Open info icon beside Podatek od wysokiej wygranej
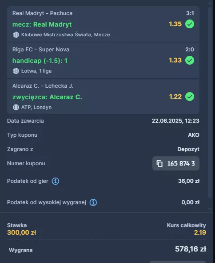Viewport: 215px width, 263px height. (93, 202)
